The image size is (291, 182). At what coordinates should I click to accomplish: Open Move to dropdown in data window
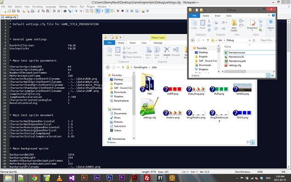[x=148, y=52]
